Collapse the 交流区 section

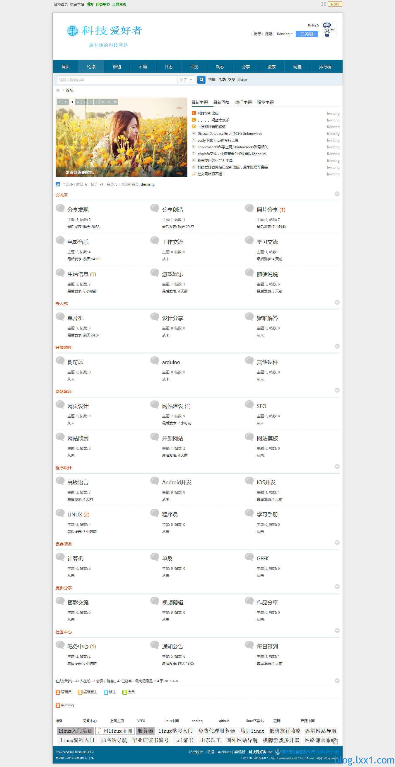click(x=337, y=194)
